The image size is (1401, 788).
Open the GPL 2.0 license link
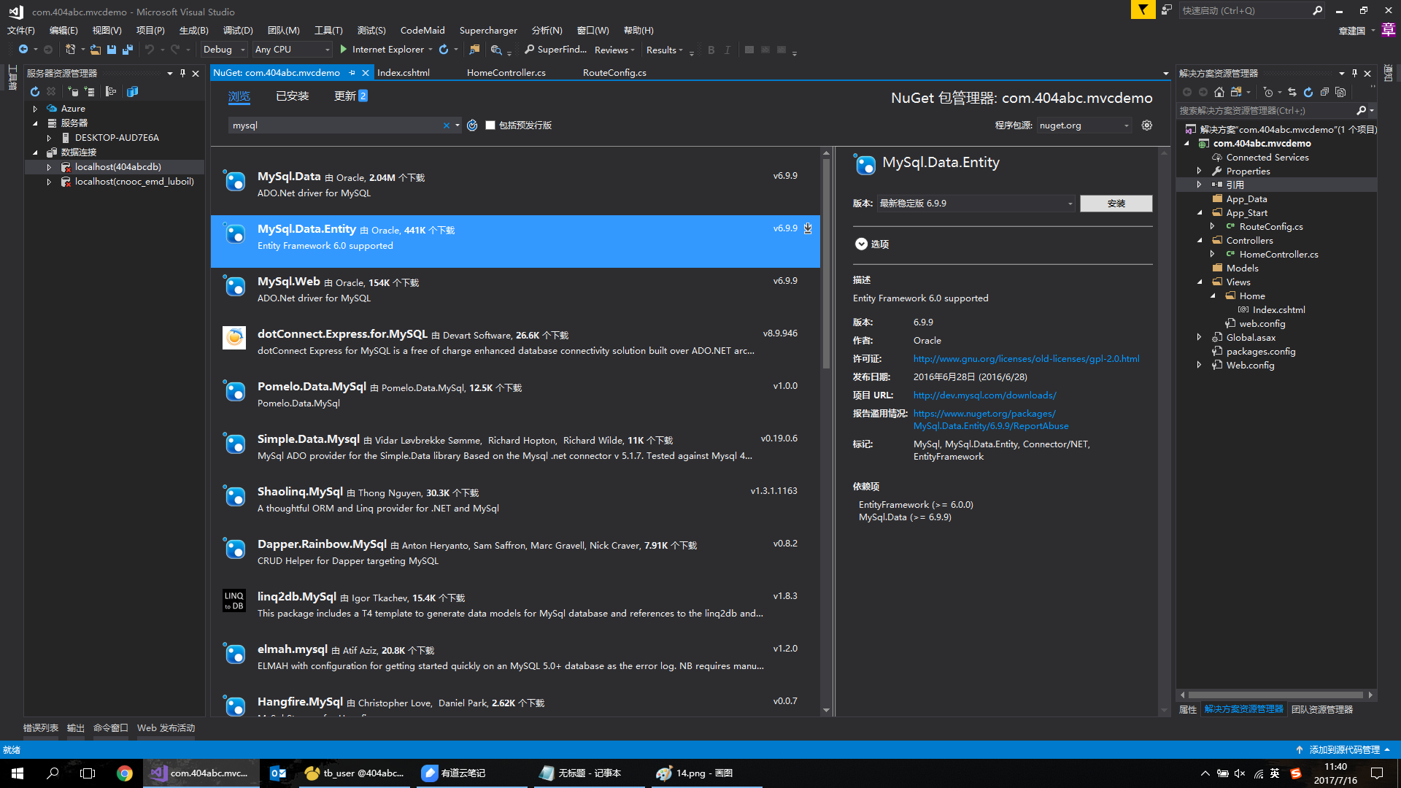[x=1026, y=359]
